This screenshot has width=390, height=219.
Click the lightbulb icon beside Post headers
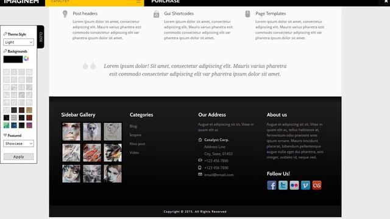click(65, 14)
